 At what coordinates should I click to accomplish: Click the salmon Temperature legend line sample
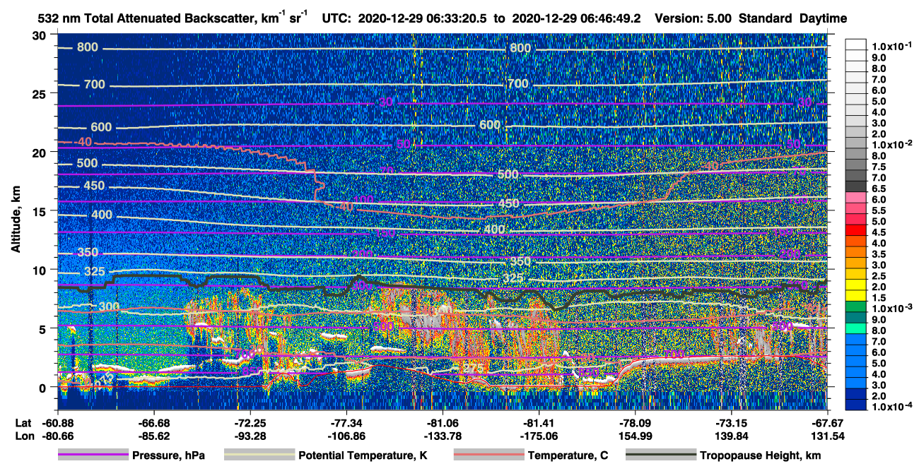pyautogui.click(x=488, y=455)
